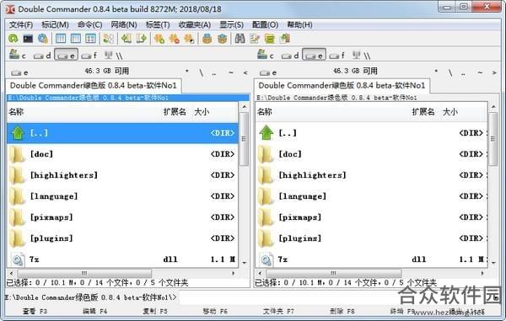
Task: Open right panel drive list dropdown e
Action: pos(268,72)
